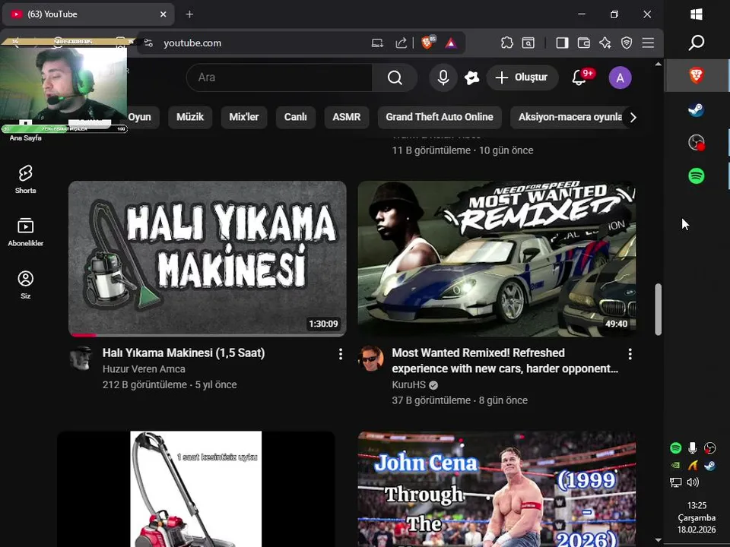Open OBS recording app in taskbar
This screenshot has height=547, width=730.
(x=696, y=142)
